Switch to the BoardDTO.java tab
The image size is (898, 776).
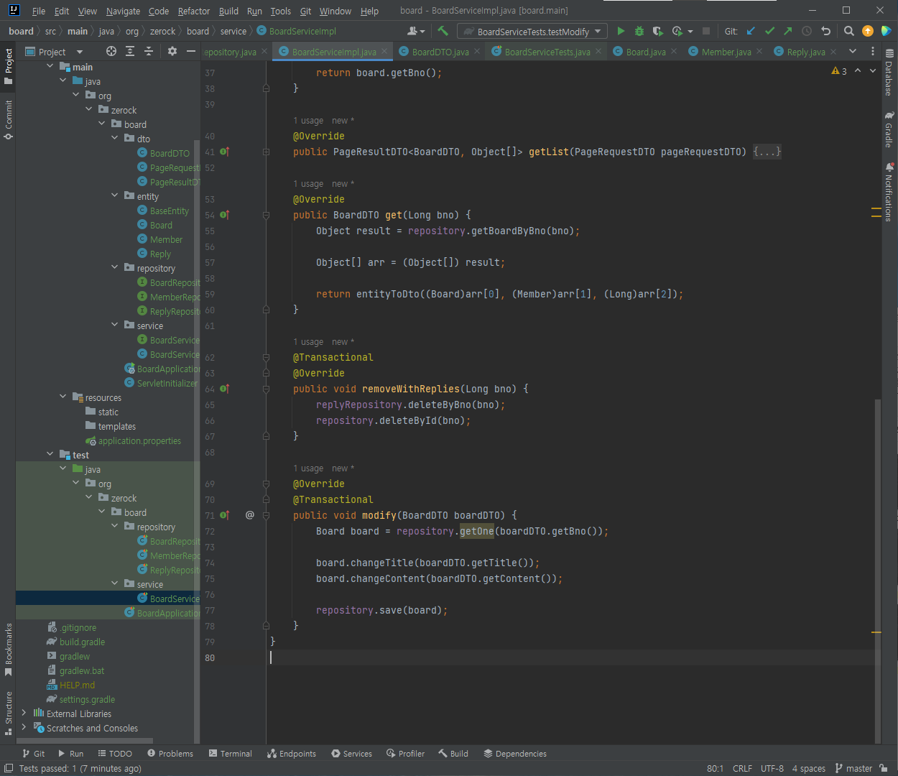(440, 52)
